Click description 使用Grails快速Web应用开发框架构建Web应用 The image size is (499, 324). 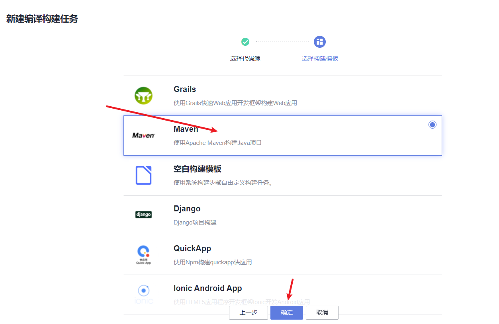[x=235, y=103]
